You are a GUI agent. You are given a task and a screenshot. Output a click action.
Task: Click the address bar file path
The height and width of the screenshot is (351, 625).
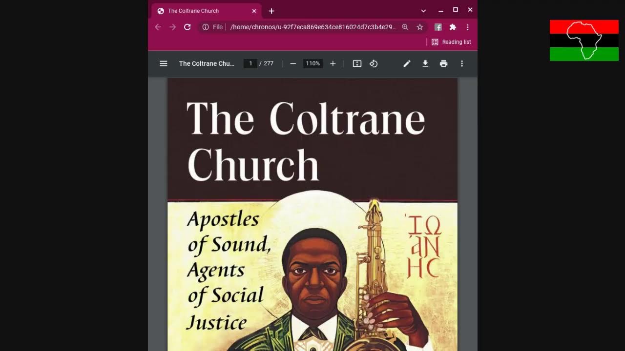click(x=313, y=27)
